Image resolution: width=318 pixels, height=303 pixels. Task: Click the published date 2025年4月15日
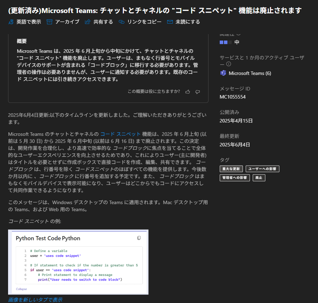236,121
